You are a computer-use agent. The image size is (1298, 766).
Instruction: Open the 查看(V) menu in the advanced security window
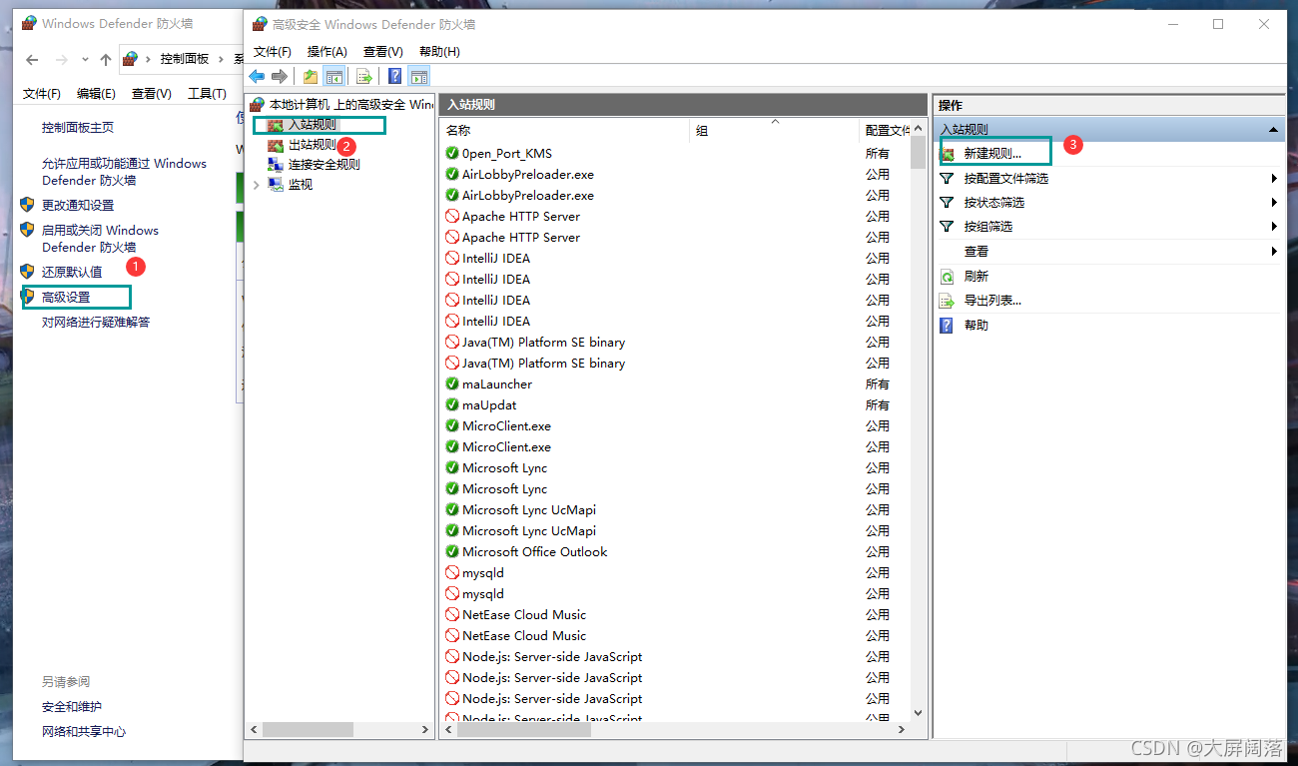click(x=383, y=51)
